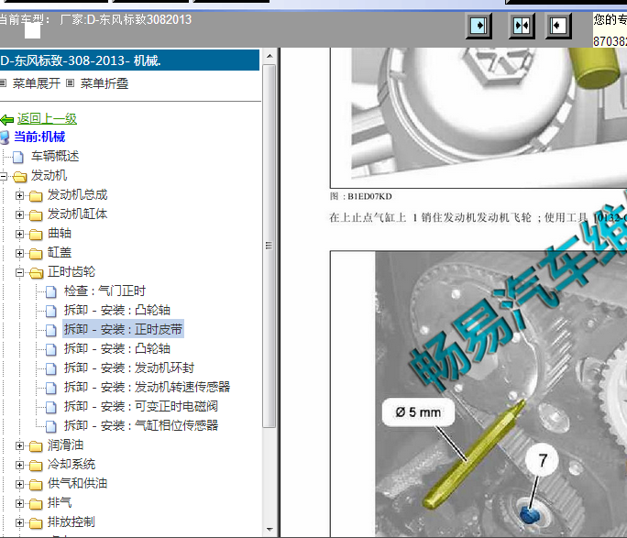Click the 当前:机械 root node icon

5,137
